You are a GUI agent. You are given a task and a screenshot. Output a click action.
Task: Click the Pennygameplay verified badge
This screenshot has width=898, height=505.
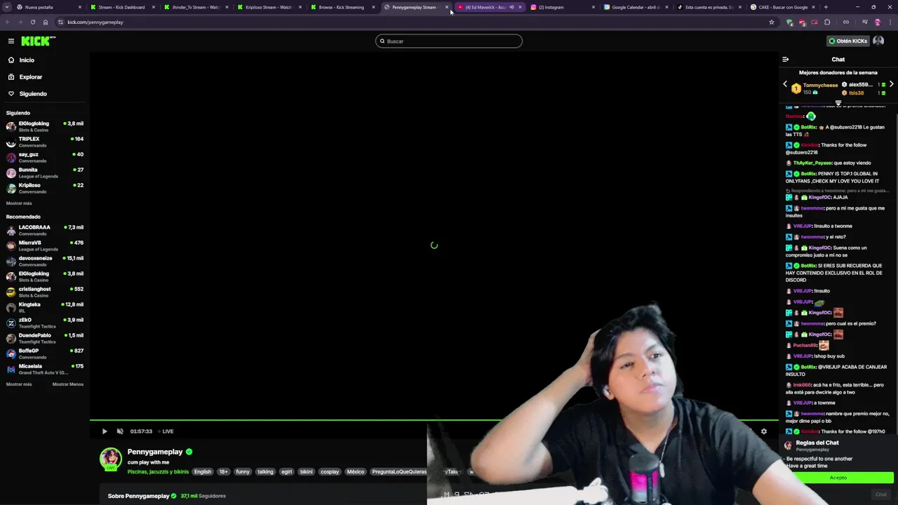189,452
